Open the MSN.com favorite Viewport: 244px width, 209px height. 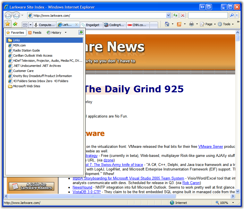coord(45,45)
